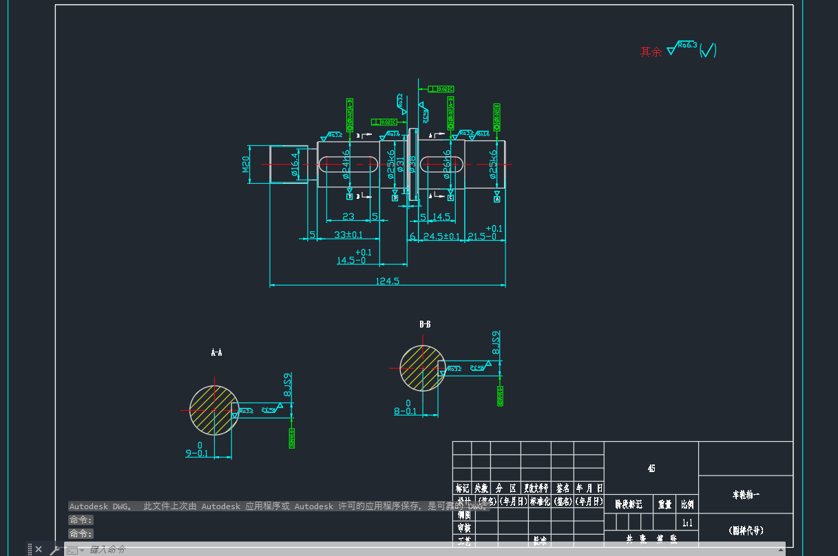Close the command line window
The height and width of the screenshot is (556, 838).
(x=39, y=549)
